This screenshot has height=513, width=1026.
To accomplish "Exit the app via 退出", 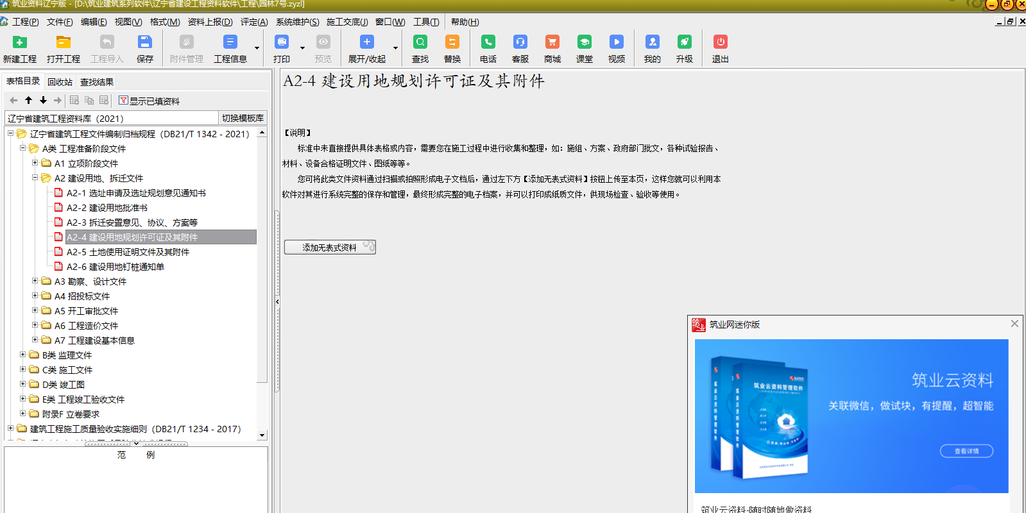I will coord(721,49).
